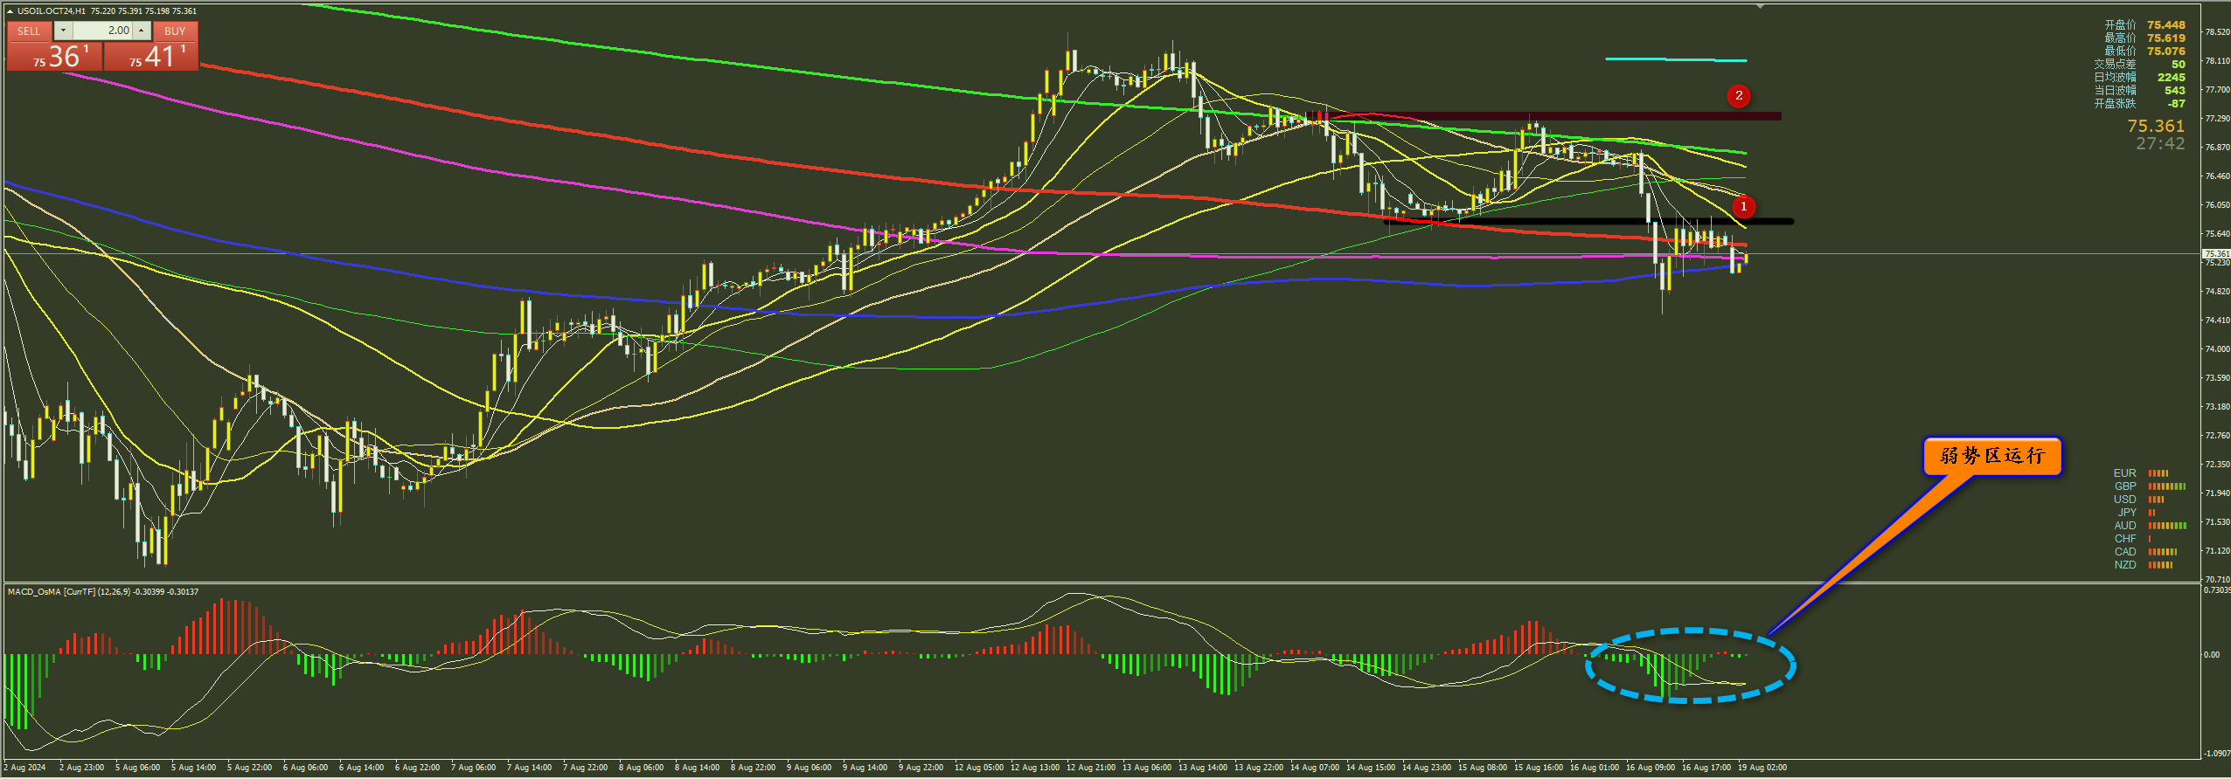
Task: Increase lot volume with the up arrow
Action: pos(141,31)
